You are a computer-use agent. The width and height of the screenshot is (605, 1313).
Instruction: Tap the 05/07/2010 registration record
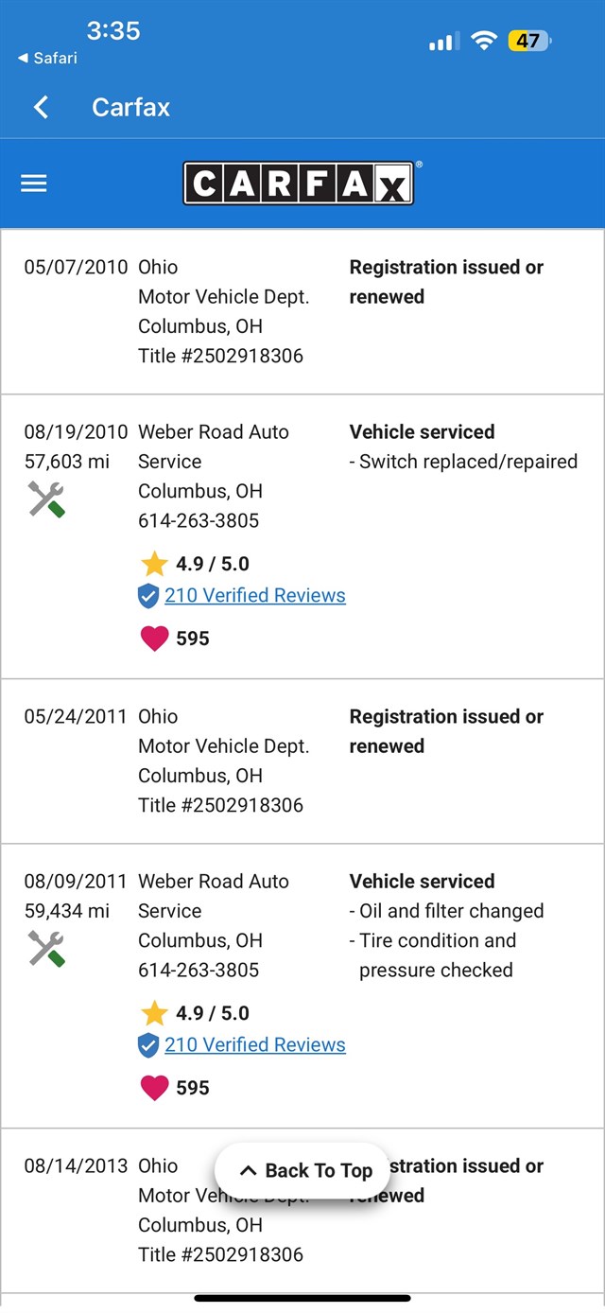coord(302,311)
